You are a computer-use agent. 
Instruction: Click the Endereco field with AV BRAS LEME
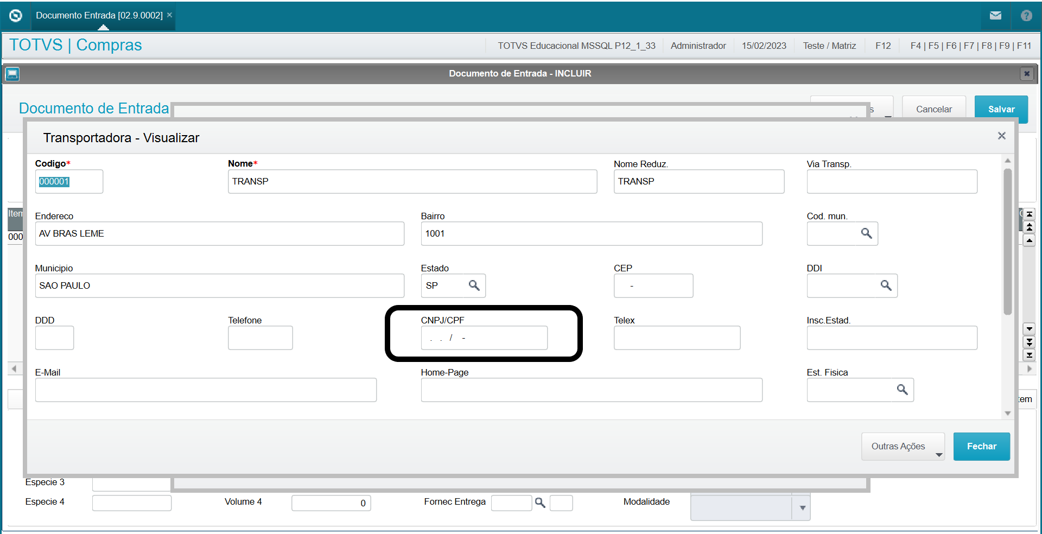point(220,233)
